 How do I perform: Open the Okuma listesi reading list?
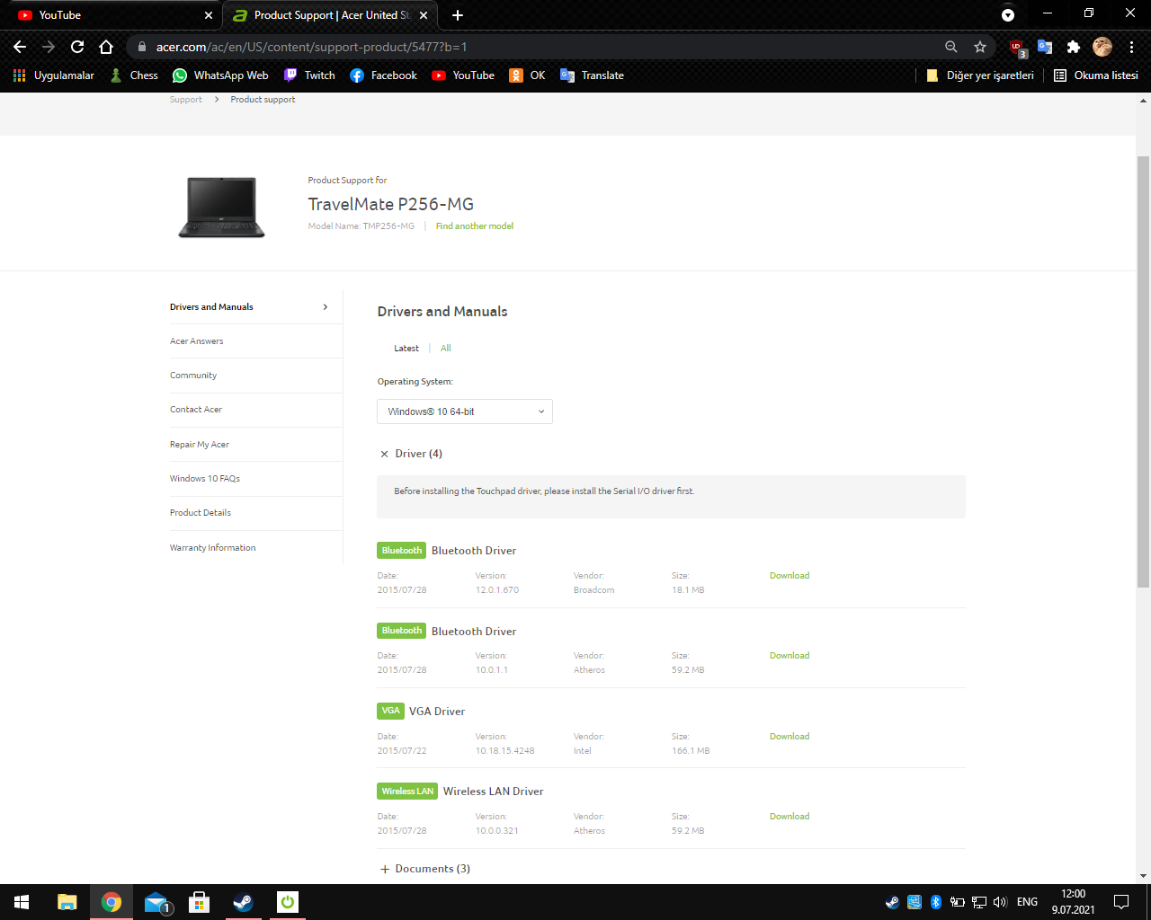coord(1096,75)
